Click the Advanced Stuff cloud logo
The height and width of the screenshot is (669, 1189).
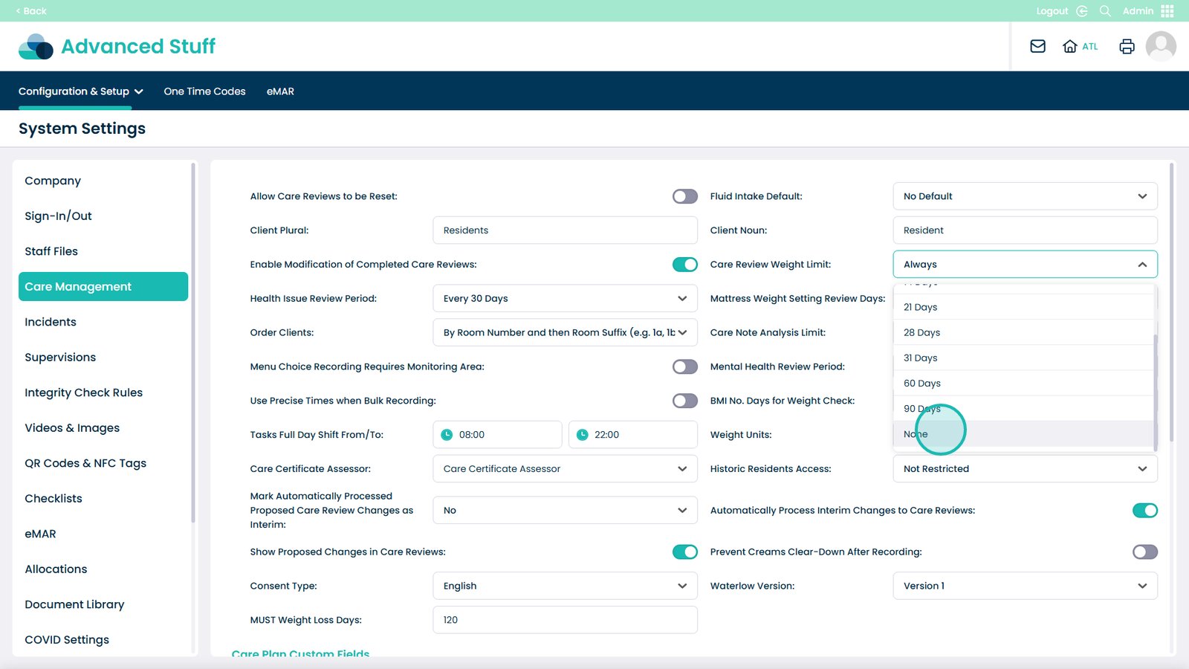[x=36, y=46]
